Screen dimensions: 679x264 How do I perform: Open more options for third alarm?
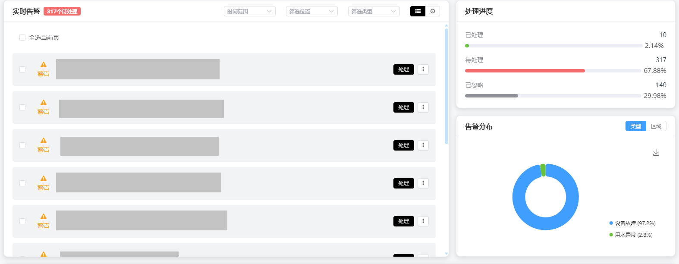(423, 145)
